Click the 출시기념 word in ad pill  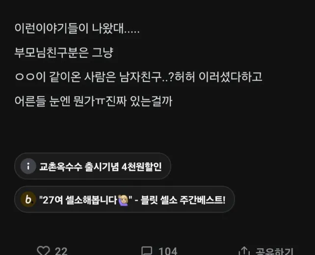coord(102,167)
